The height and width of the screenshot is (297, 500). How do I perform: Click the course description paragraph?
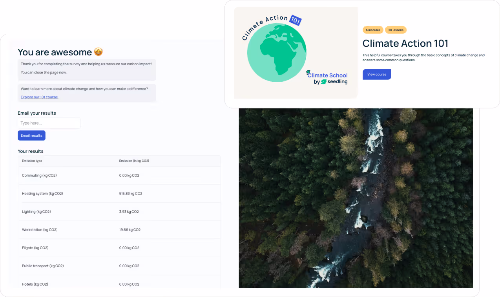pos(424,58)
